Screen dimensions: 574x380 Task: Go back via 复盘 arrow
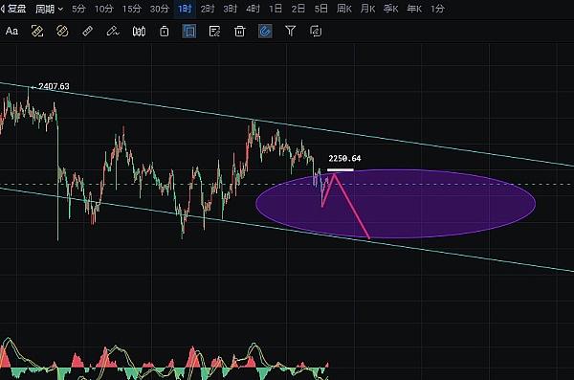point(13,9)
